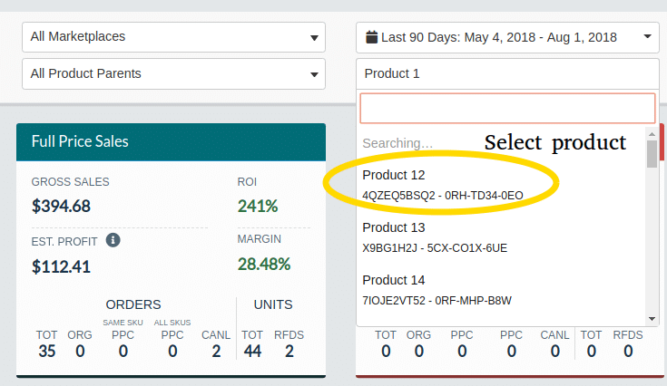The width and height of the screenshot is (667, 386).
Task: Click the 241% ROI value
Action: [x=258, y=207]
